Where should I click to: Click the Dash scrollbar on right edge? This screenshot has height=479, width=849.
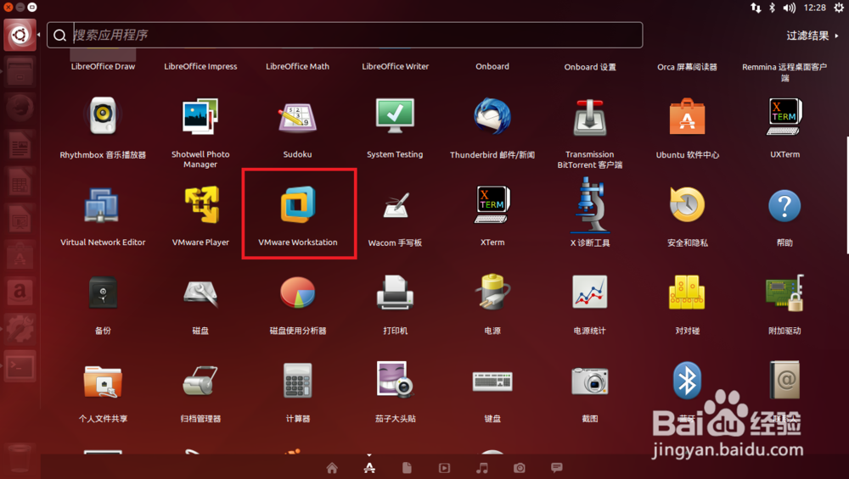846,195
